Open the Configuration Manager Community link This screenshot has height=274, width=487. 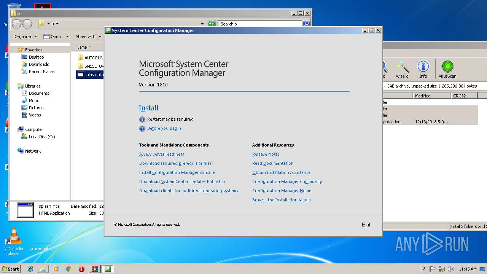(x=287, y=182)
